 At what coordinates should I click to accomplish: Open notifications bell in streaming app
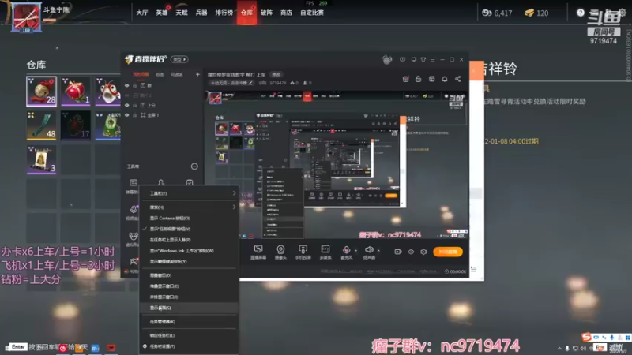(445, 79)
